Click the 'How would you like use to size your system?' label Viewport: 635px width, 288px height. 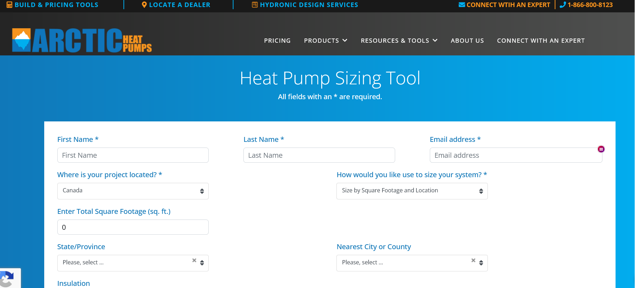click(412, 175)
